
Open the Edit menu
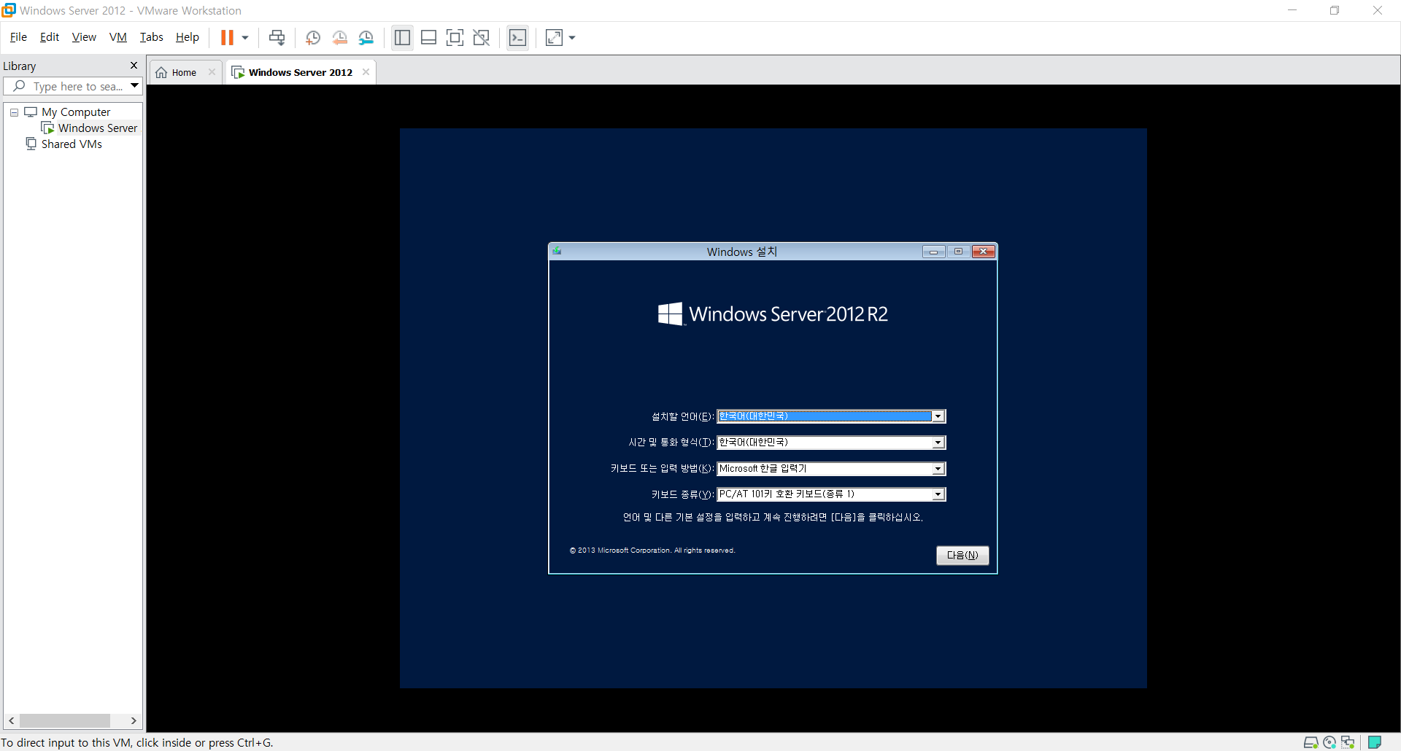50,37
